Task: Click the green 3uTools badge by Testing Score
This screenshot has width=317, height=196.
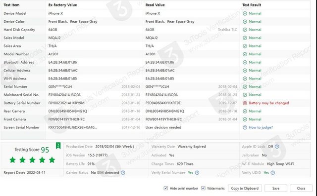Action: tap(58, 146)
